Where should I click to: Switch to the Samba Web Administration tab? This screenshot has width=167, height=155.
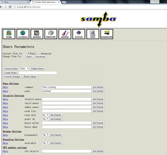46,2
